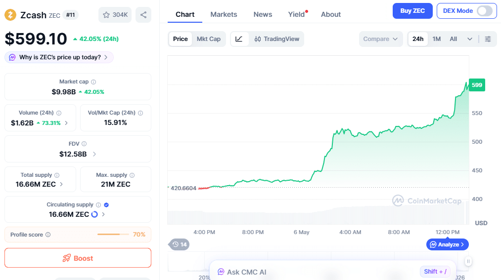This screenshot has height=280, width=501.
Task: Select 1M time range
Action: (436, 39)
